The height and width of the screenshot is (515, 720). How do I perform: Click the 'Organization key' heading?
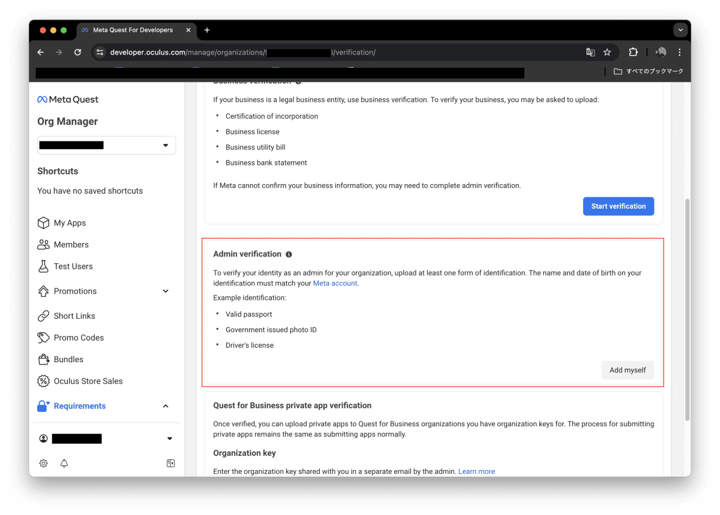click(x=245, y=453)
